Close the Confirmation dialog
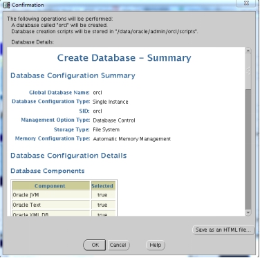The width and height of the screenshot is (260, 258). [246, 3]
